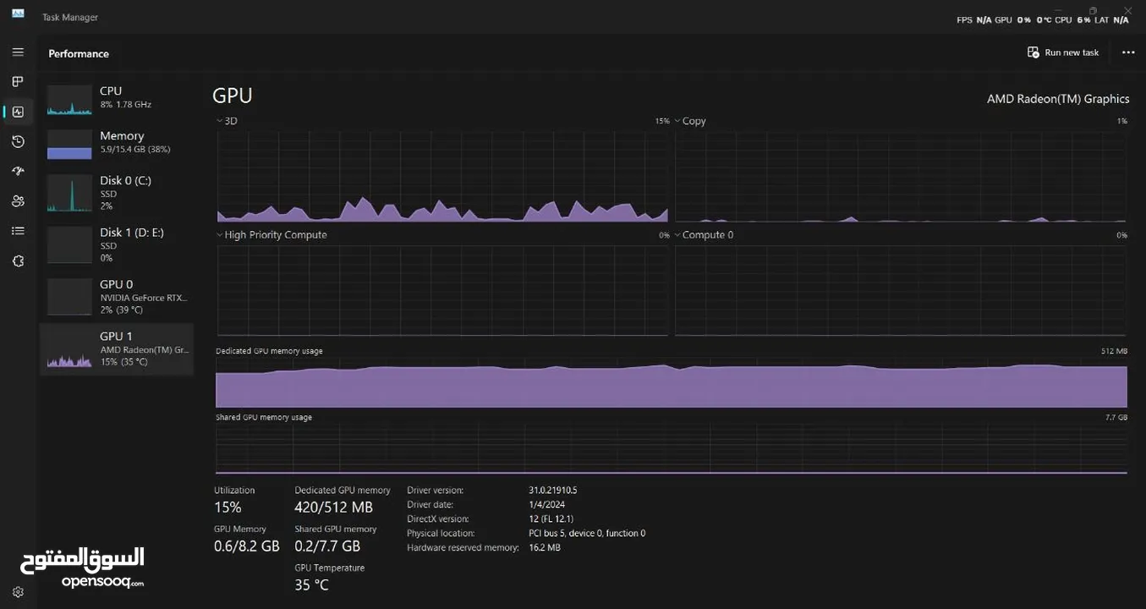This screenshot has width=1146, height=609.
Task: Open the Services page icon
Action: click(18, 261)
